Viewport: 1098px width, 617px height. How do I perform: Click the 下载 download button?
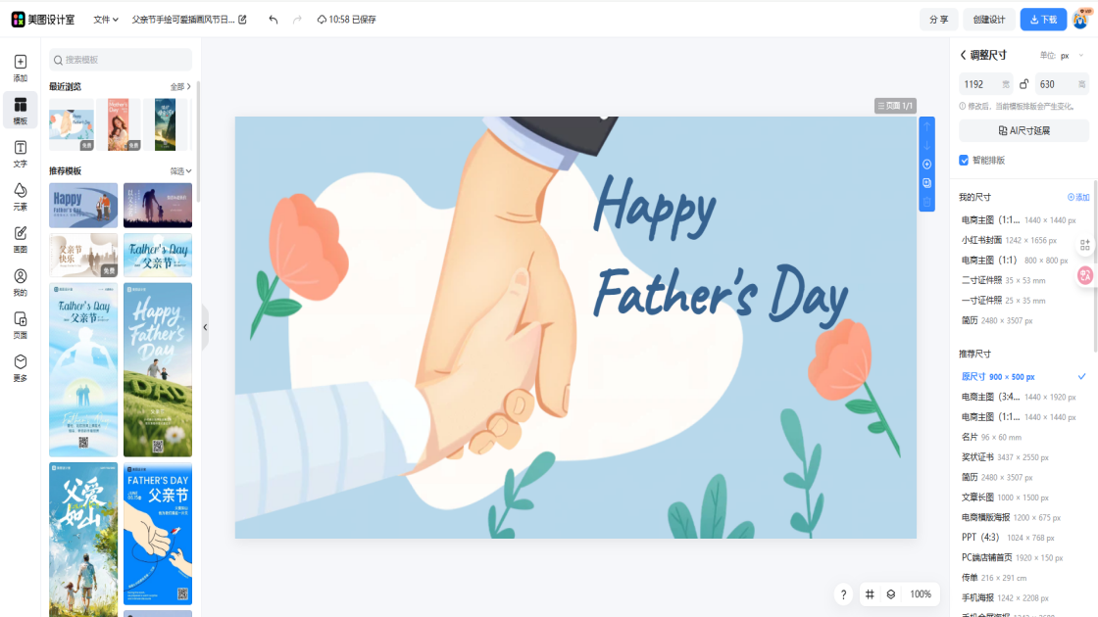click(x=1043, y=20)
